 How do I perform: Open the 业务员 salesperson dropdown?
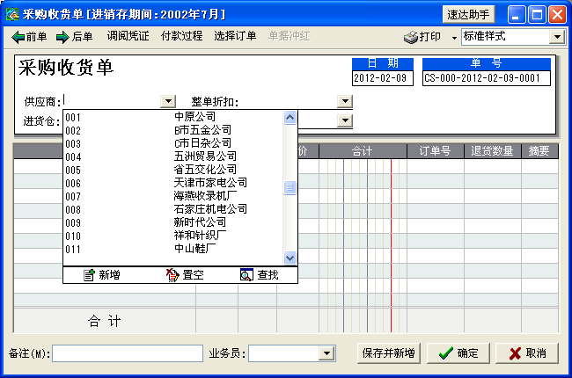pyautogui.click(x=326, y=353)
